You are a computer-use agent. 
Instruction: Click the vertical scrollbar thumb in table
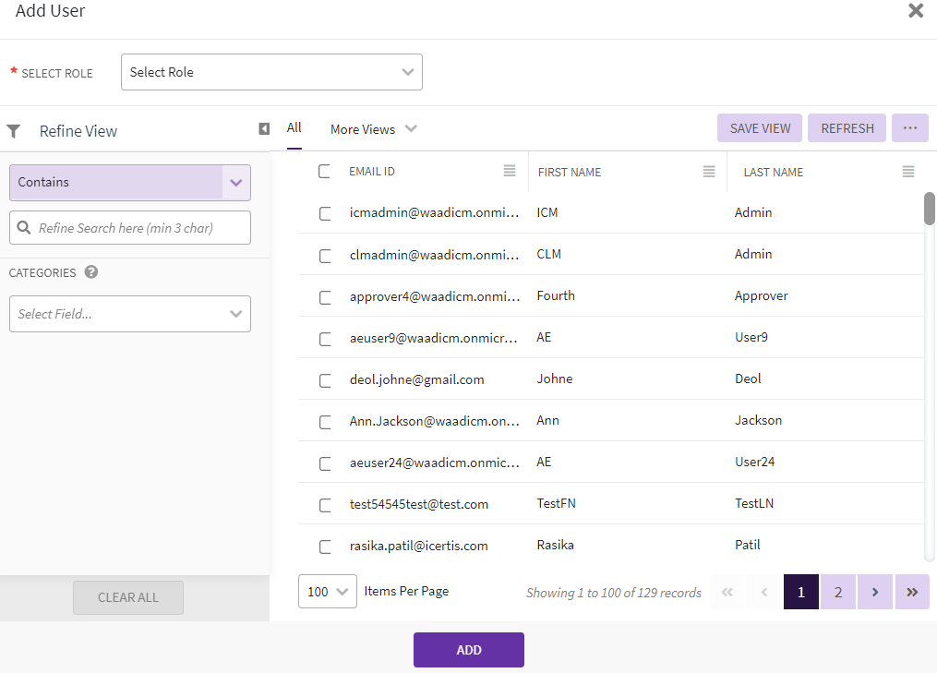pos(929,209)
